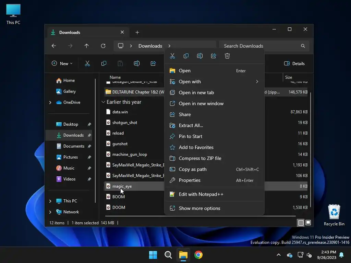Toggle the Details pane
Screen dimensions: 351x263
[x=294, y=63]
